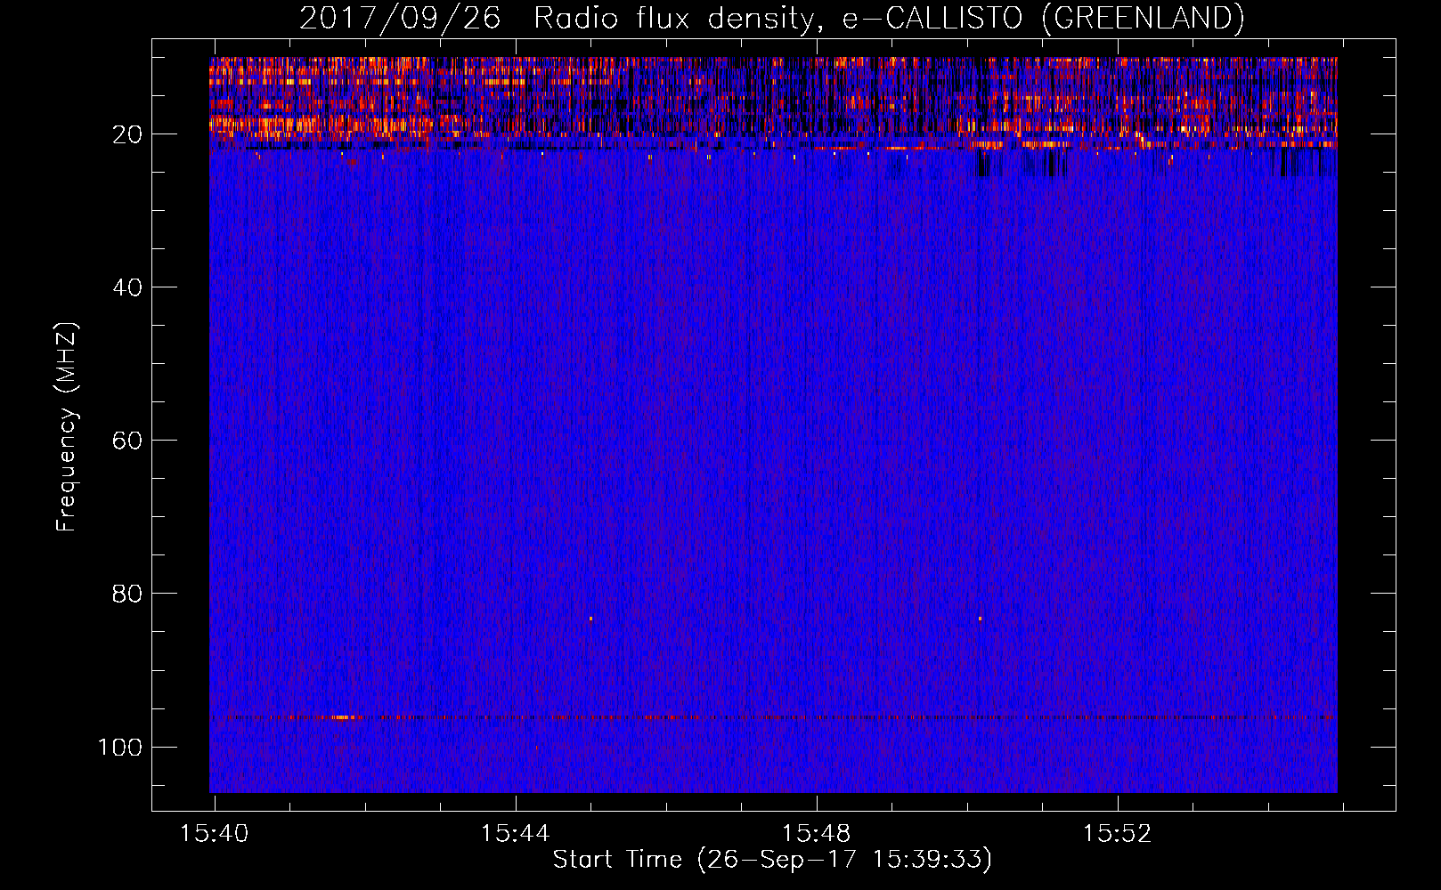Viewport: 1441px width, 890px height.
Task: Click the plot title 'Radio flux density, e-CALLISTO (GREENLAND)'
Action: pos(889,18)
